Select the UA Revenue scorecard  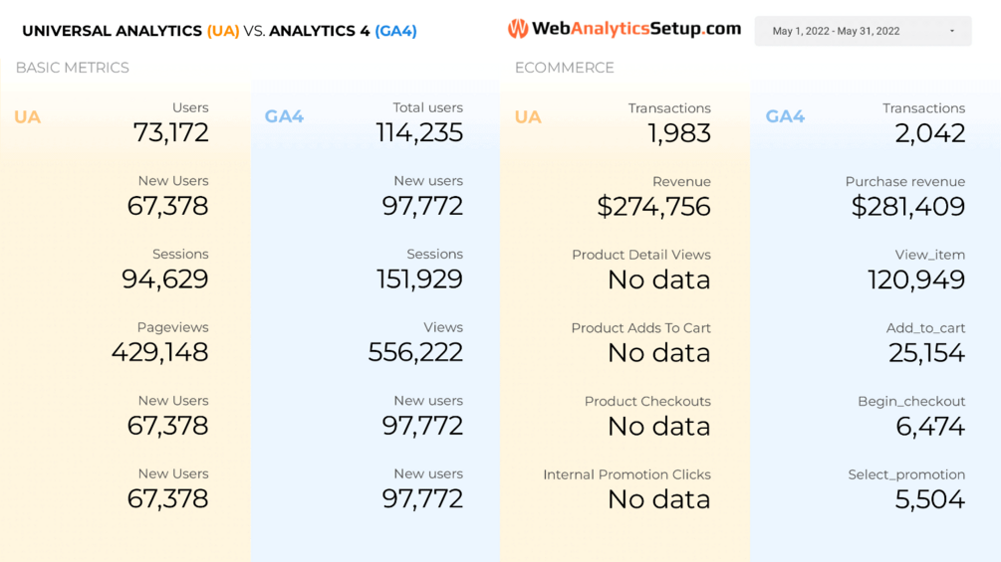coord(654,197)
